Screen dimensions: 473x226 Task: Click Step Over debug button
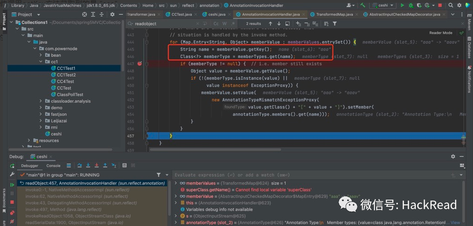(x=79, y=165)
